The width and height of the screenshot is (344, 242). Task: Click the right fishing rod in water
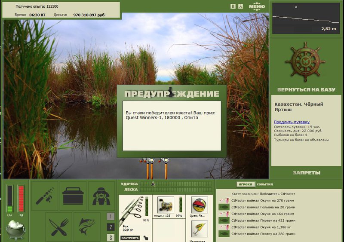[165, 168]
